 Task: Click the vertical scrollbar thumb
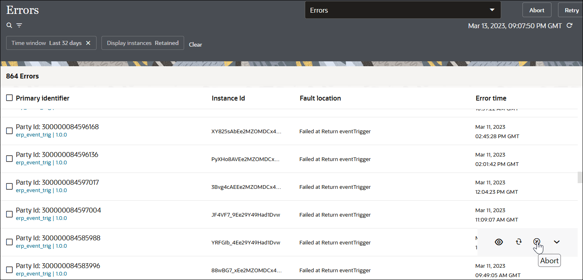(x=579, y=177)
